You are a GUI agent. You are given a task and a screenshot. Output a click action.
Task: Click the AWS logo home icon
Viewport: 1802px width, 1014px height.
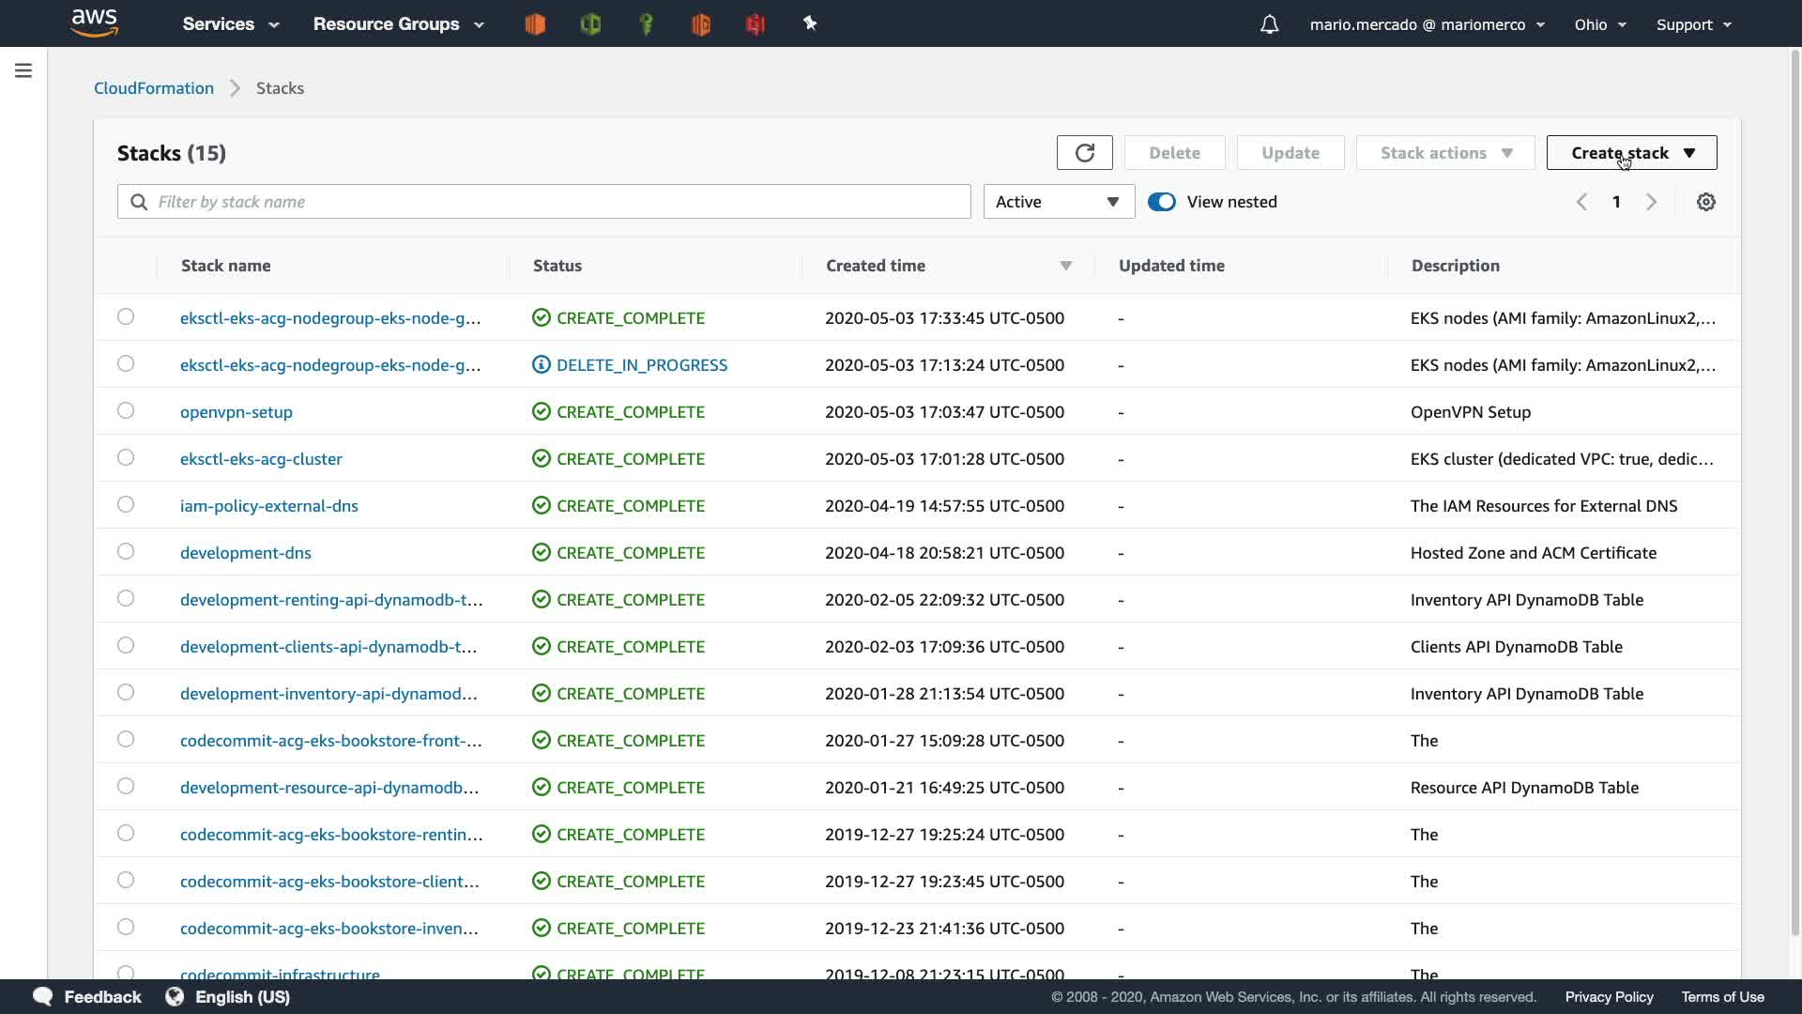(x=94, y=23)
